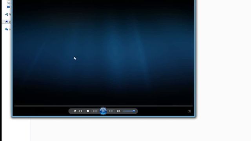Stop playback with the square button

(x=87, y=111)
